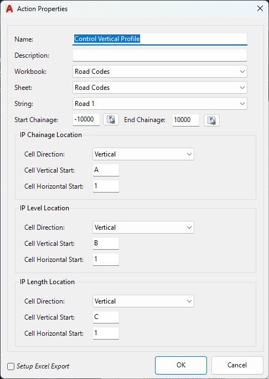This screenshot has width=269, height=379.
Task: Edit IP Length Cell Horizontal Start field
Action: [106, 333]
